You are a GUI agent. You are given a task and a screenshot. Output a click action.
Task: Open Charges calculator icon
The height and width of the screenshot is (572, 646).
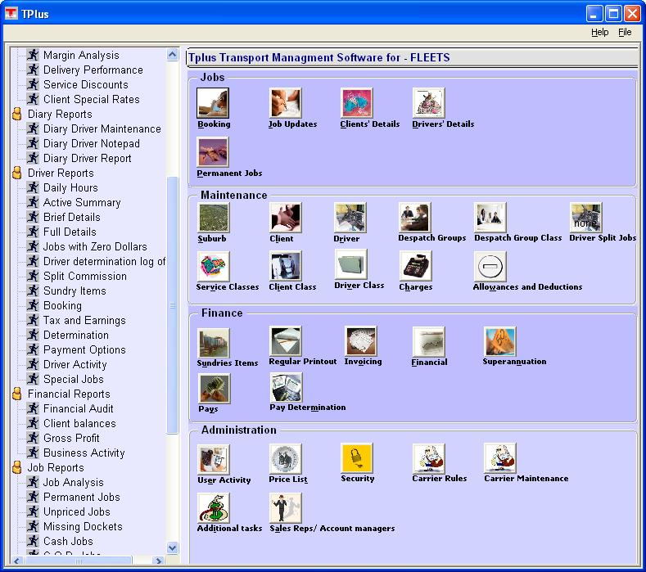pos(416,267)
